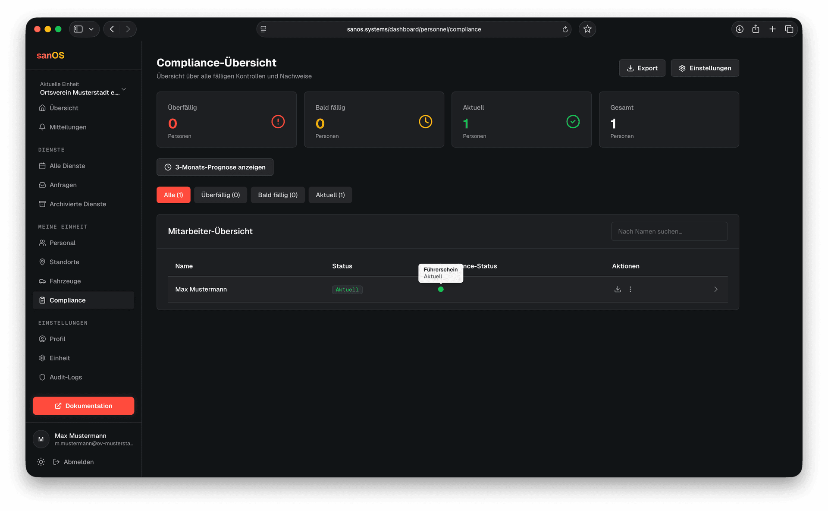
Task: Download Max Mustermann's compliance report icon
Action: coord(618,289)
